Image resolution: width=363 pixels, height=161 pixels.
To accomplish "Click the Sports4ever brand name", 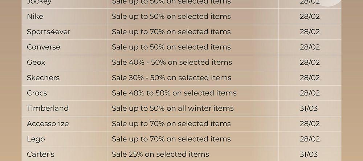I will point(49,31).
